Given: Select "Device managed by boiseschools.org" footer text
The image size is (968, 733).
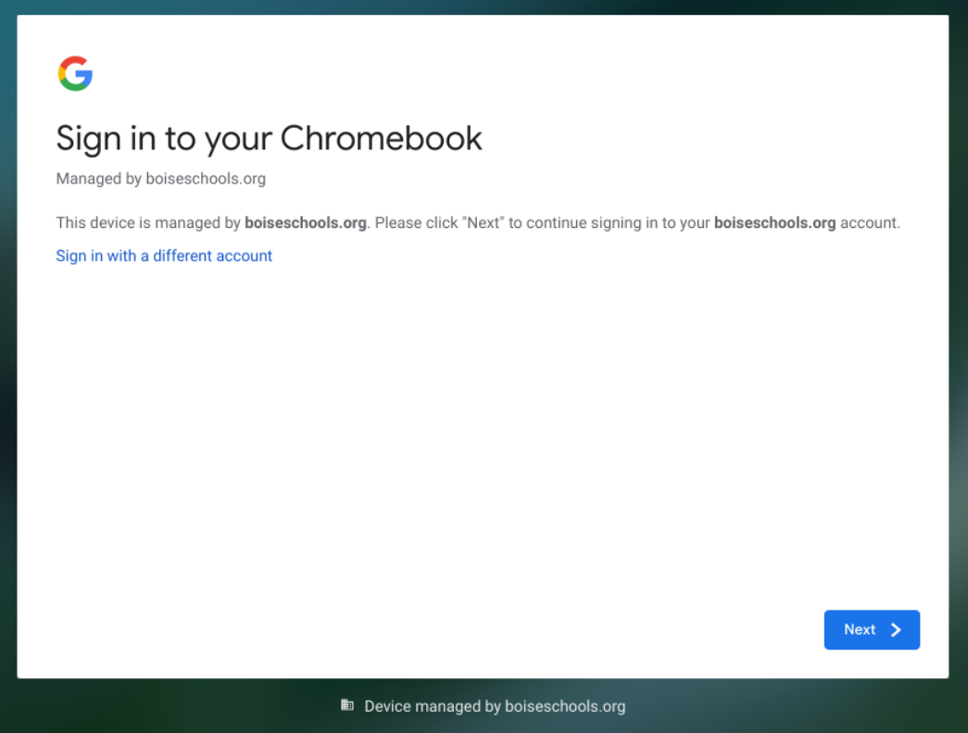Looking at the screenshot, I should pyautogui.click(x=495, y=706).
